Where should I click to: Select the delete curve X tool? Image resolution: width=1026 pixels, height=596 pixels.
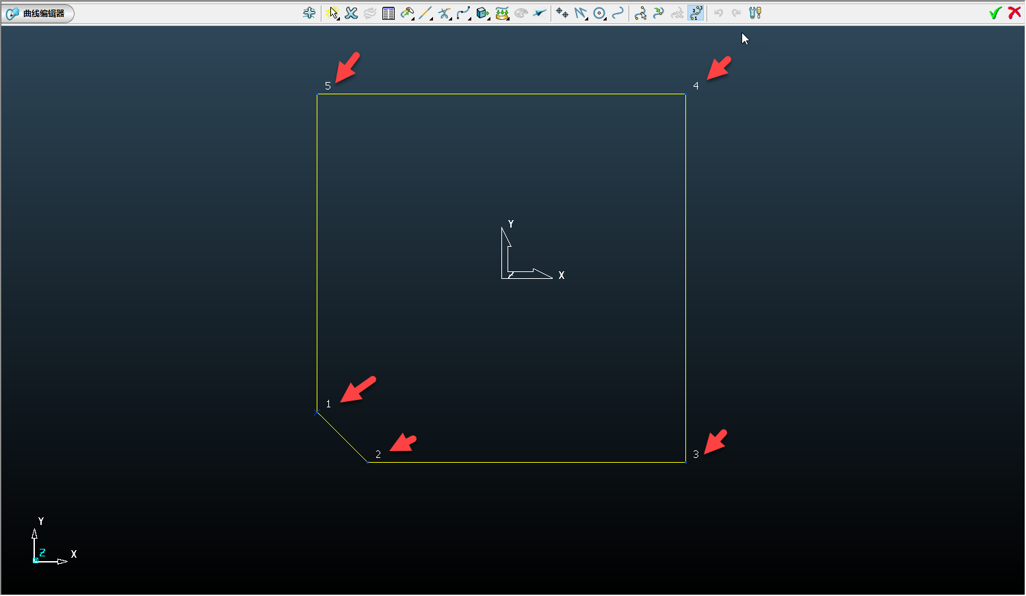(351, 12)
